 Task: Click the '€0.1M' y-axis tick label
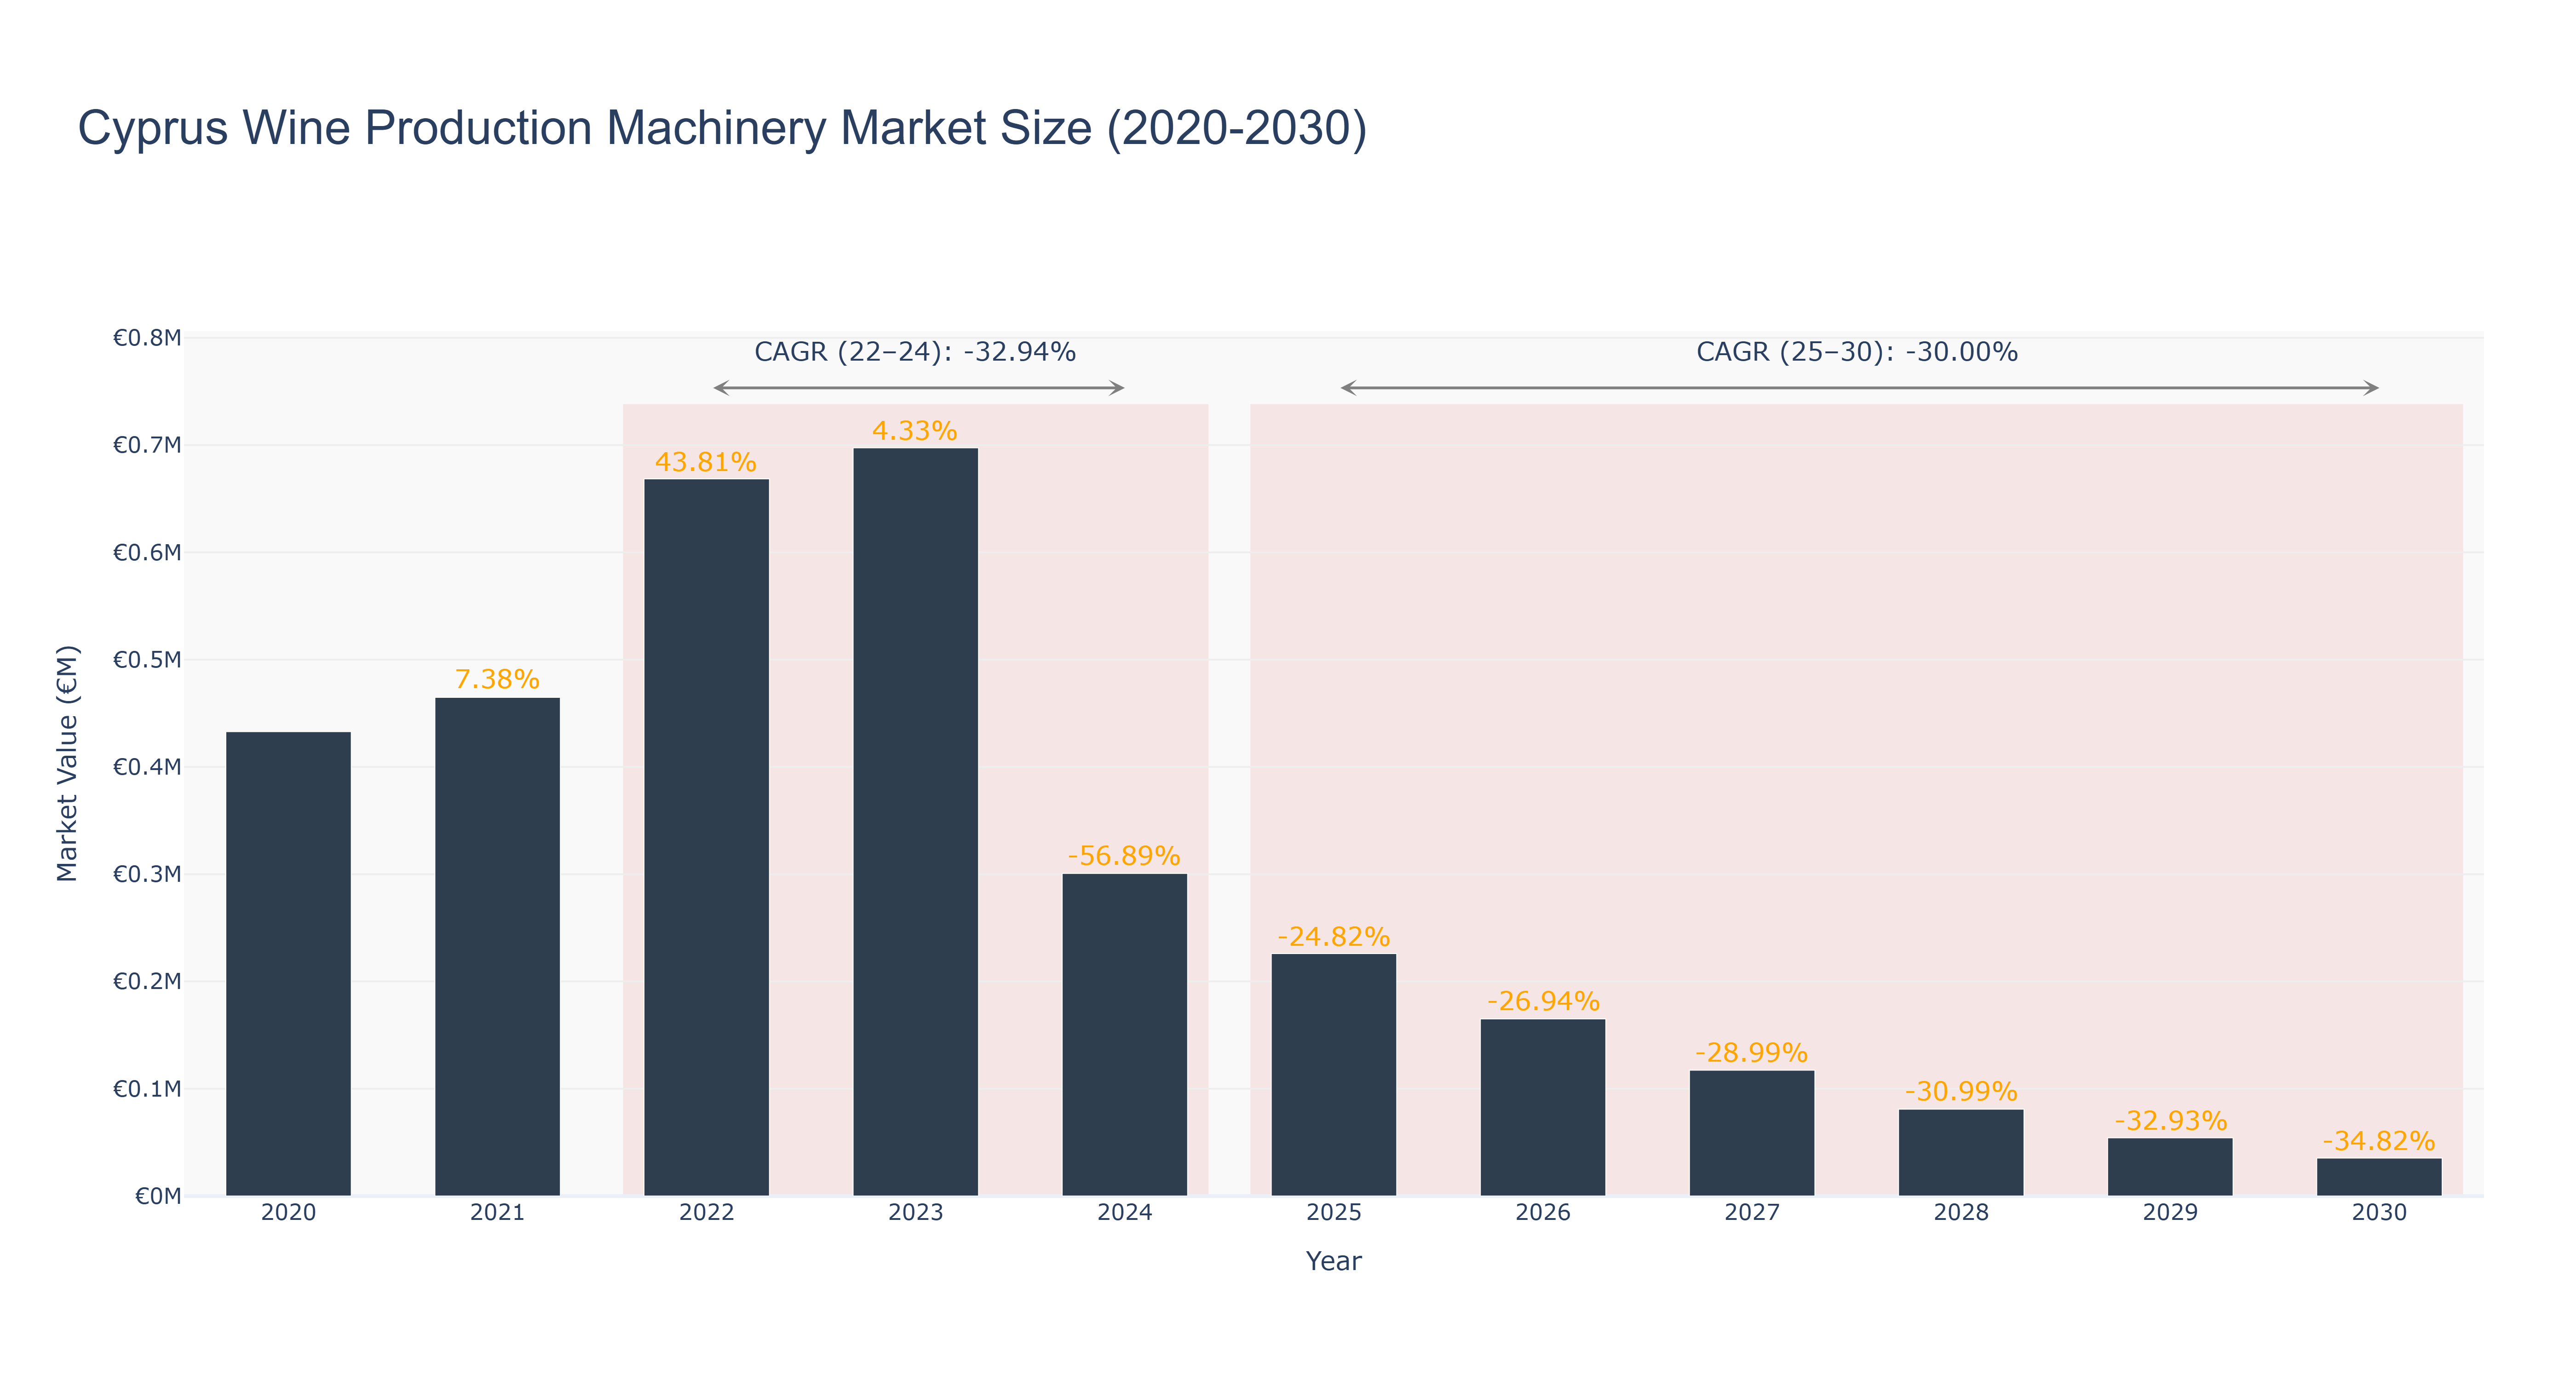pos(147,1089)
